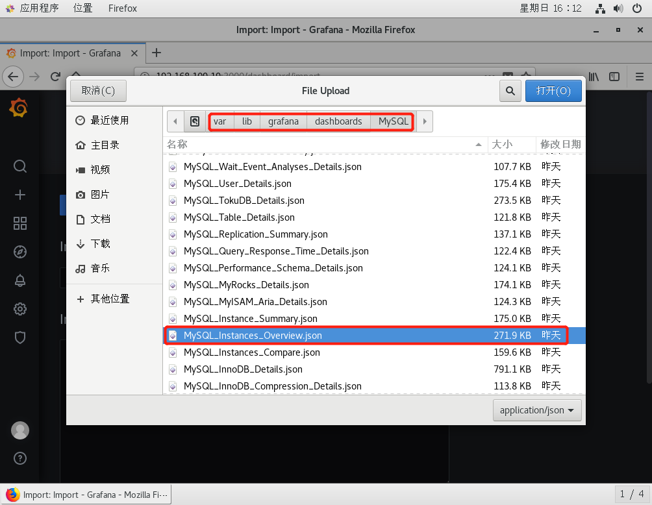The image size is (652, 505).
Task: Click the left arrow of the path bar
Action: tap(175, 121)
